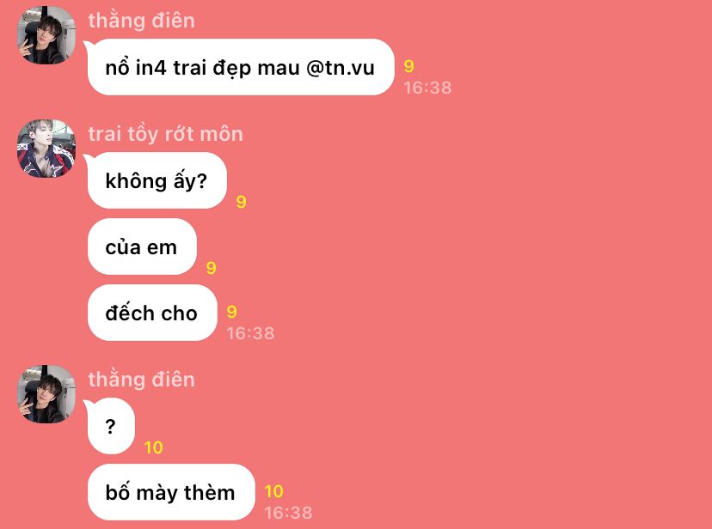Tap the top 'thằng điên' sender name
This screenshot has height=529, width=712.
point(142,21)
